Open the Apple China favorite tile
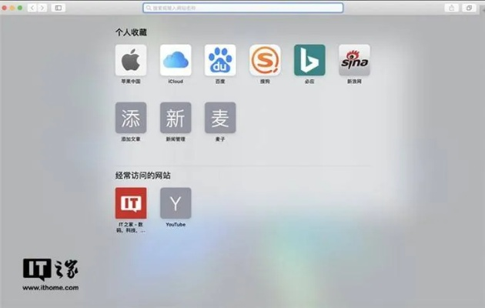The width and height of the screenshot is (485, 308). click(x=131, y=60)
